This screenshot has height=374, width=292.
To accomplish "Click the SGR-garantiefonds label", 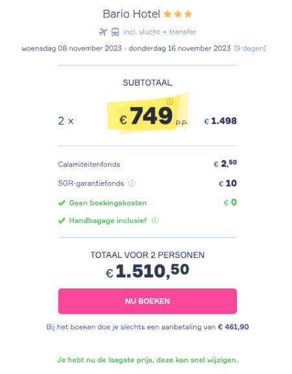I will [91, 183].
